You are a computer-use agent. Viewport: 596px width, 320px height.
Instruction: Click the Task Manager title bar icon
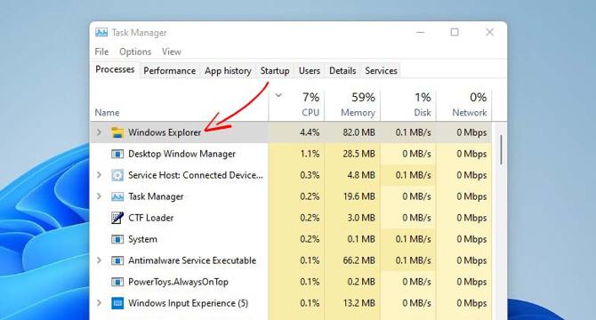click(x=101, y=33)
